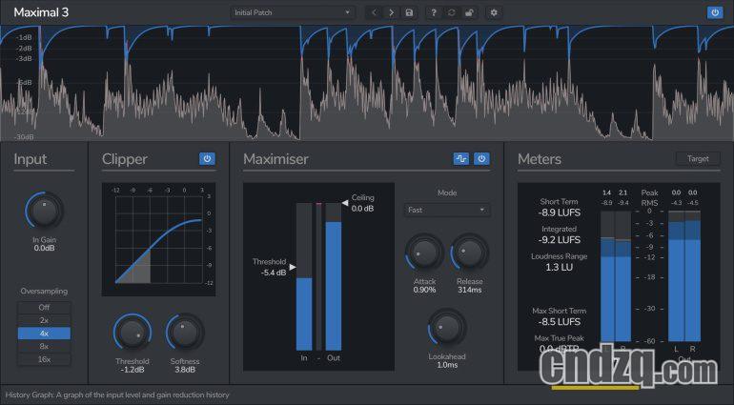Load the previous preset with left arrow

373,12
